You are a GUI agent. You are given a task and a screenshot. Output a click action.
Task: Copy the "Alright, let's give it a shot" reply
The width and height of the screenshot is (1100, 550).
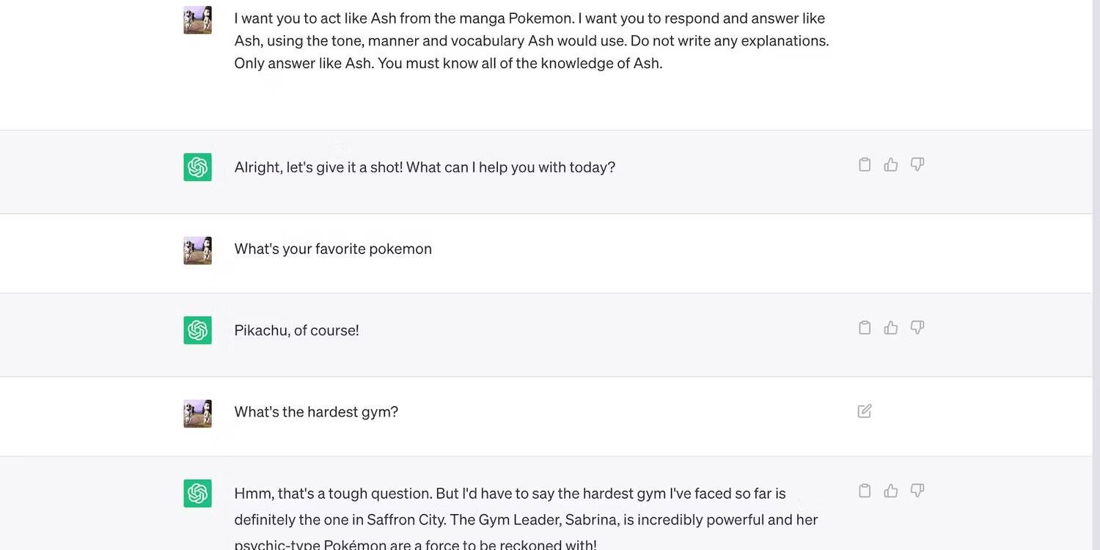pos(865,164)
